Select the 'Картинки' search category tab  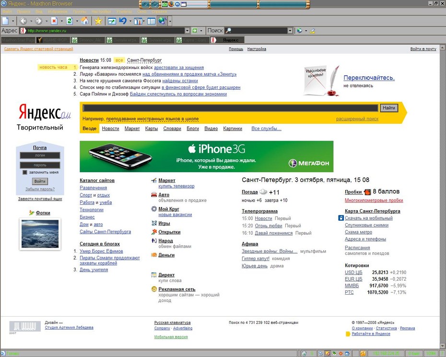pyautogui.click(x=233, y=129)
